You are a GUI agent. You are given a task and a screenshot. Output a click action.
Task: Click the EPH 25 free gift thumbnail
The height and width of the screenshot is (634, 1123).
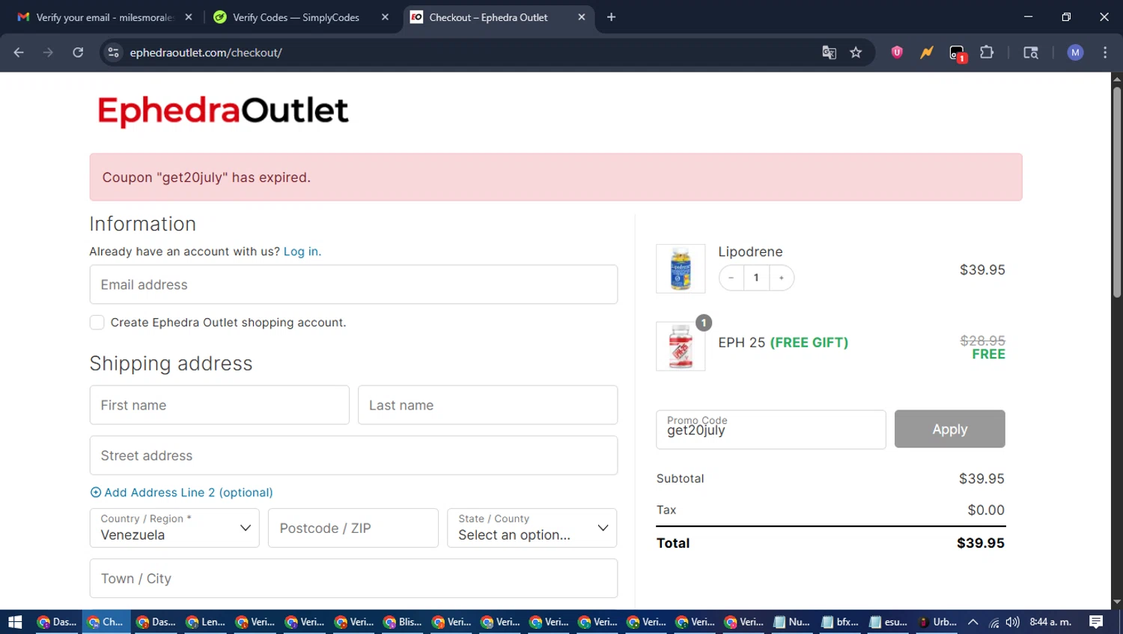pyautogui.click(x=681, y=347)
